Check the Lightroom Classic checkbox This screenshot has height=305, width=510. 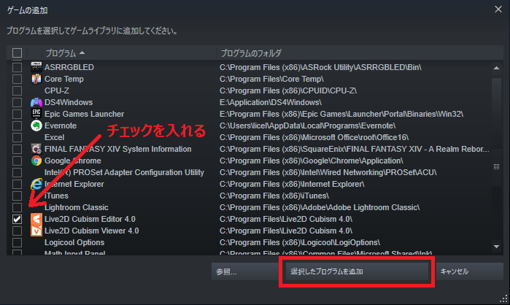point(17,207)
